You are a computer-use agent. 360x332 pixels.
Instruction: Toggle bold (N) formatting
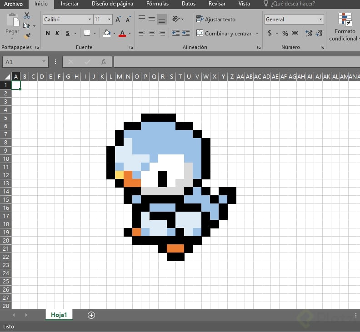(x=48, y=33)
